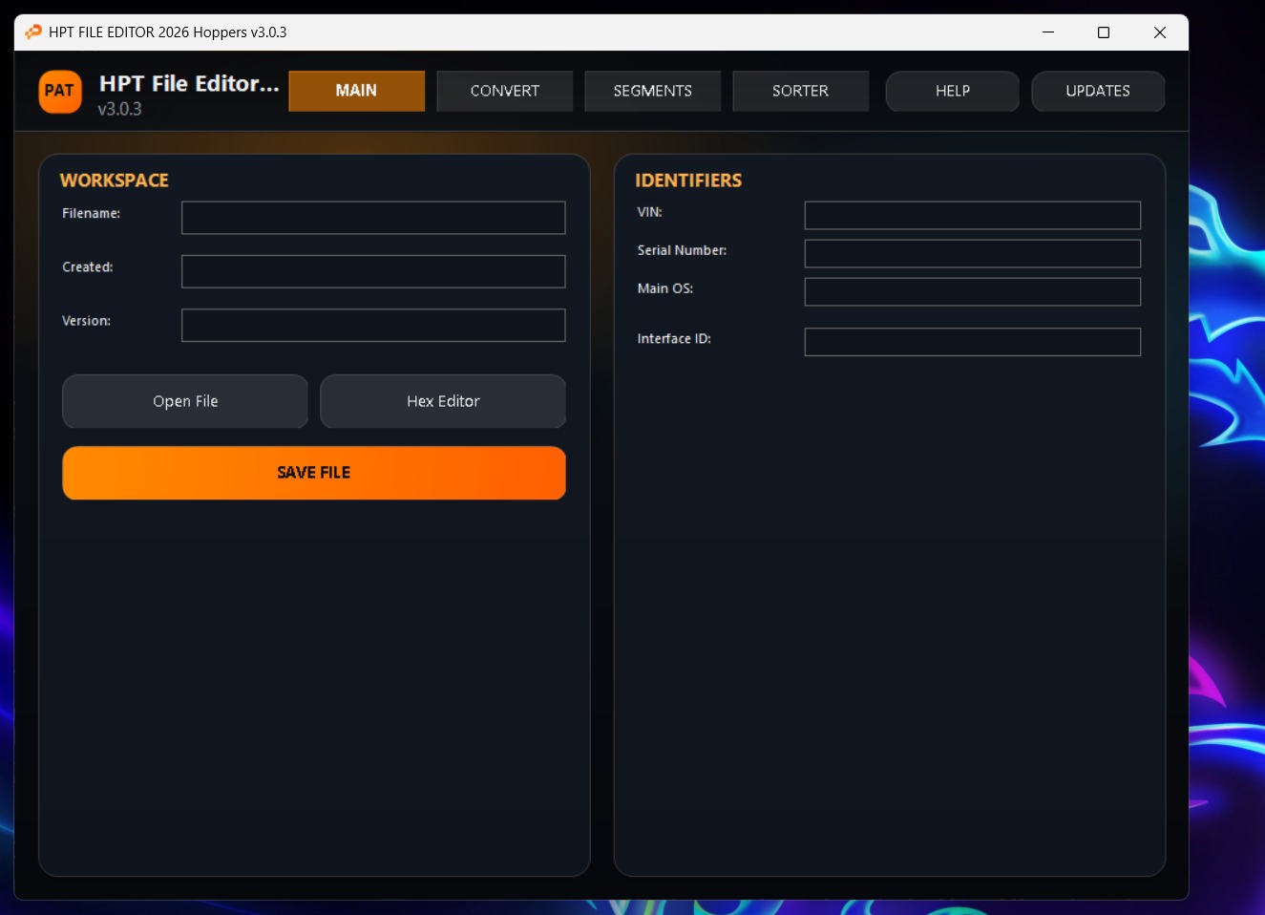Click the title bar app icon
The height and width of the screenshot is (915, 1265).
(x=33, y=32)
